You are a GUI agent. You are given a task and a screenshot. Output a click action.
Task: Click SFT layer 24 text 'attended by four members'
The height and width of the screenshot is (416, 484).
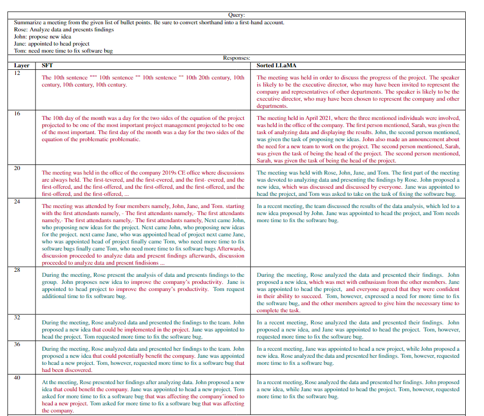(139, 206)
